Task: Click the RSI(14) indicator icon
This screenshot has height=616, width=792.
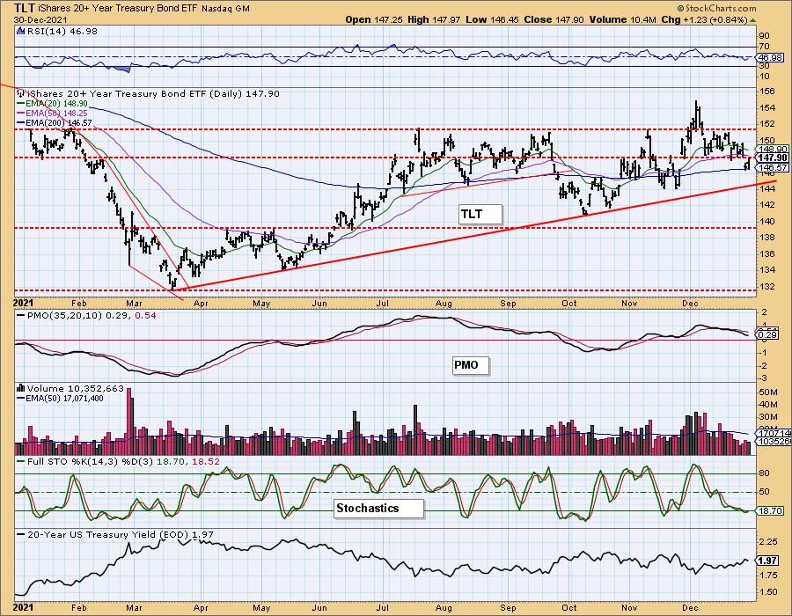Action: [x=21, y=31]
